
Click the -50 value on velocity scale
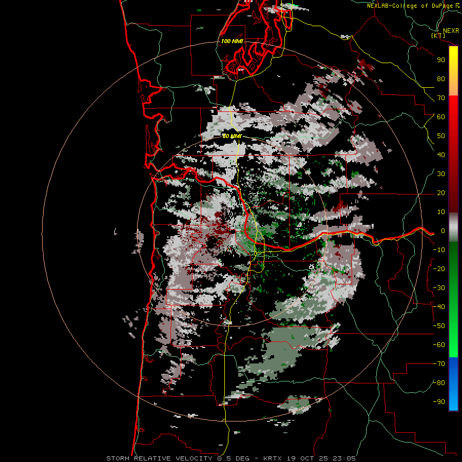[439, 326]
